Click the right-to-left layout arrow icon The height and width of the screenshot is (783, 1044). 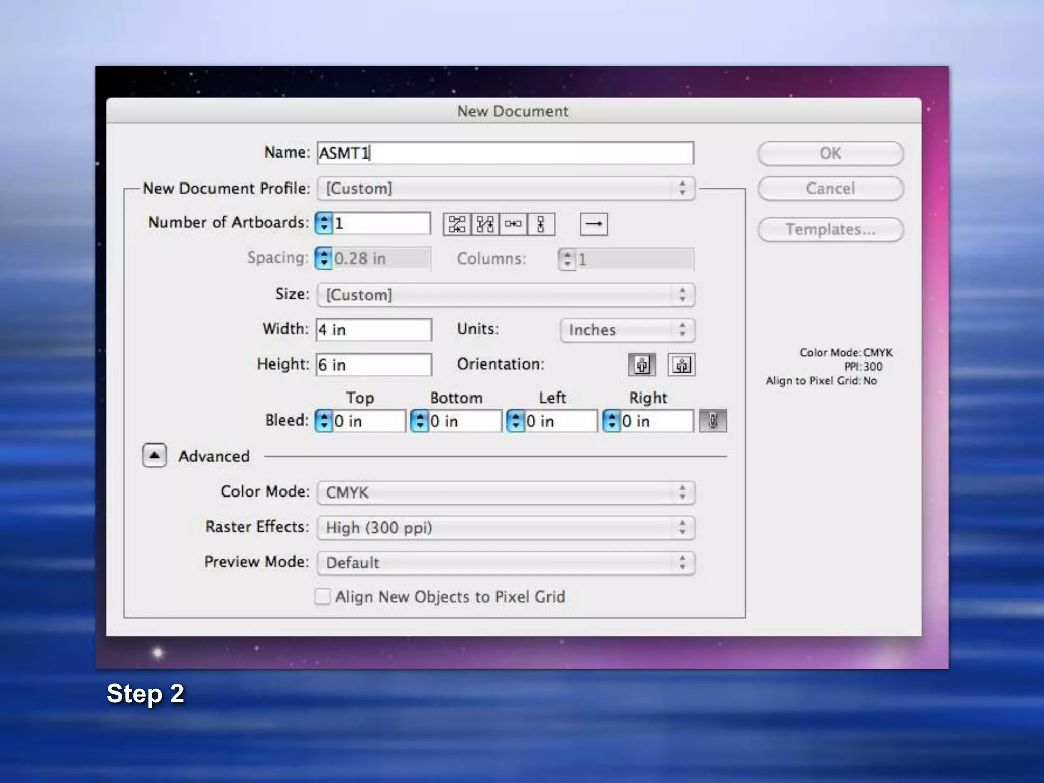[593, 224]
